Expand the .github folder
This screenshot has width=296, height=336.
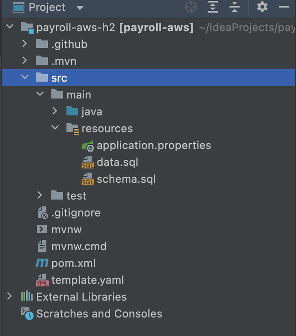(x=24, y=44)
